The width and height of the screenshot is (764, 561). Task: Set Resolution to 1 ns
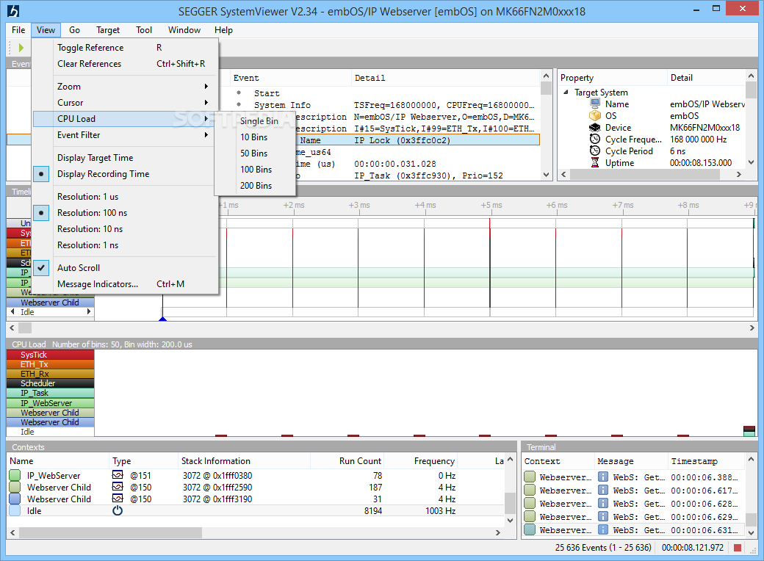[124, 245]
